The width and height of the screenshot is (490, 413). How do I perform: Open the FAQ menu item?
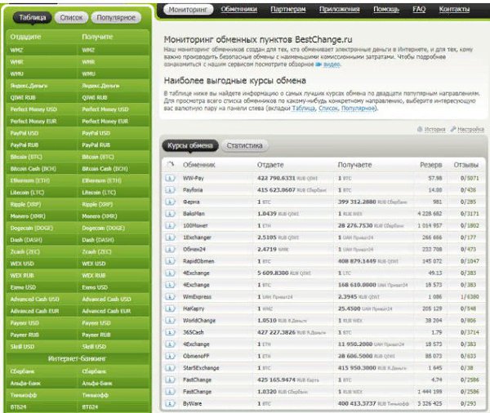tap(419, 9)
